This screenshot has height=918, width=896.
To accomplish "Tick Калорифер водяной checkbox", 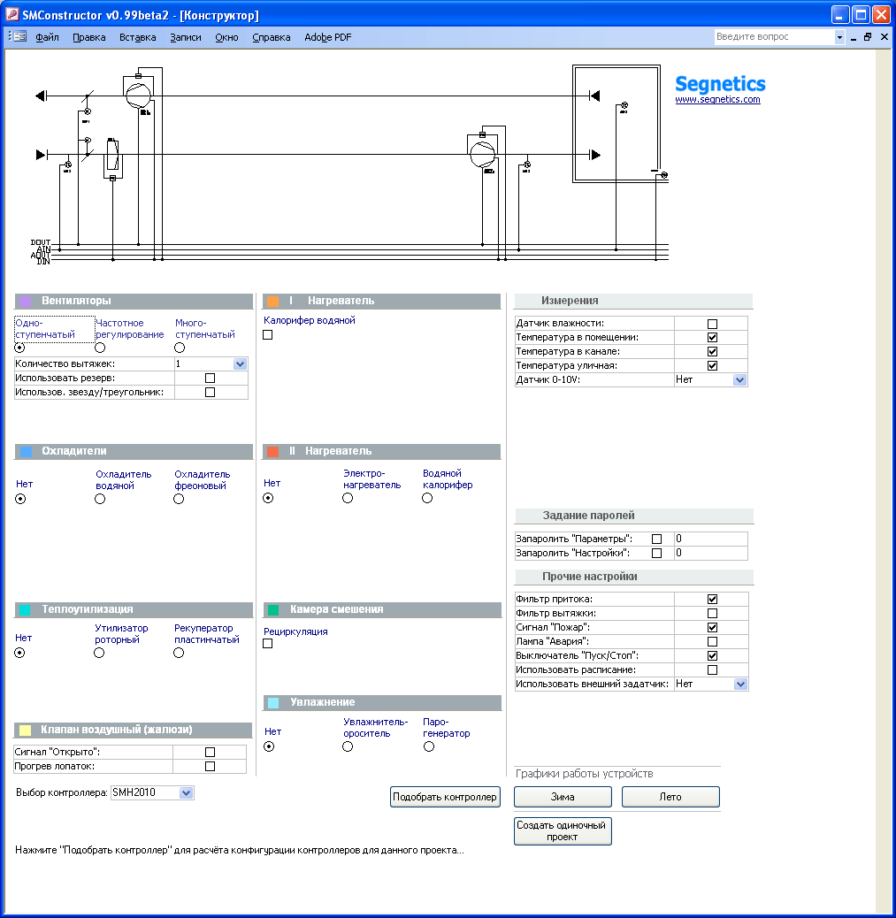I will (268, 335).
